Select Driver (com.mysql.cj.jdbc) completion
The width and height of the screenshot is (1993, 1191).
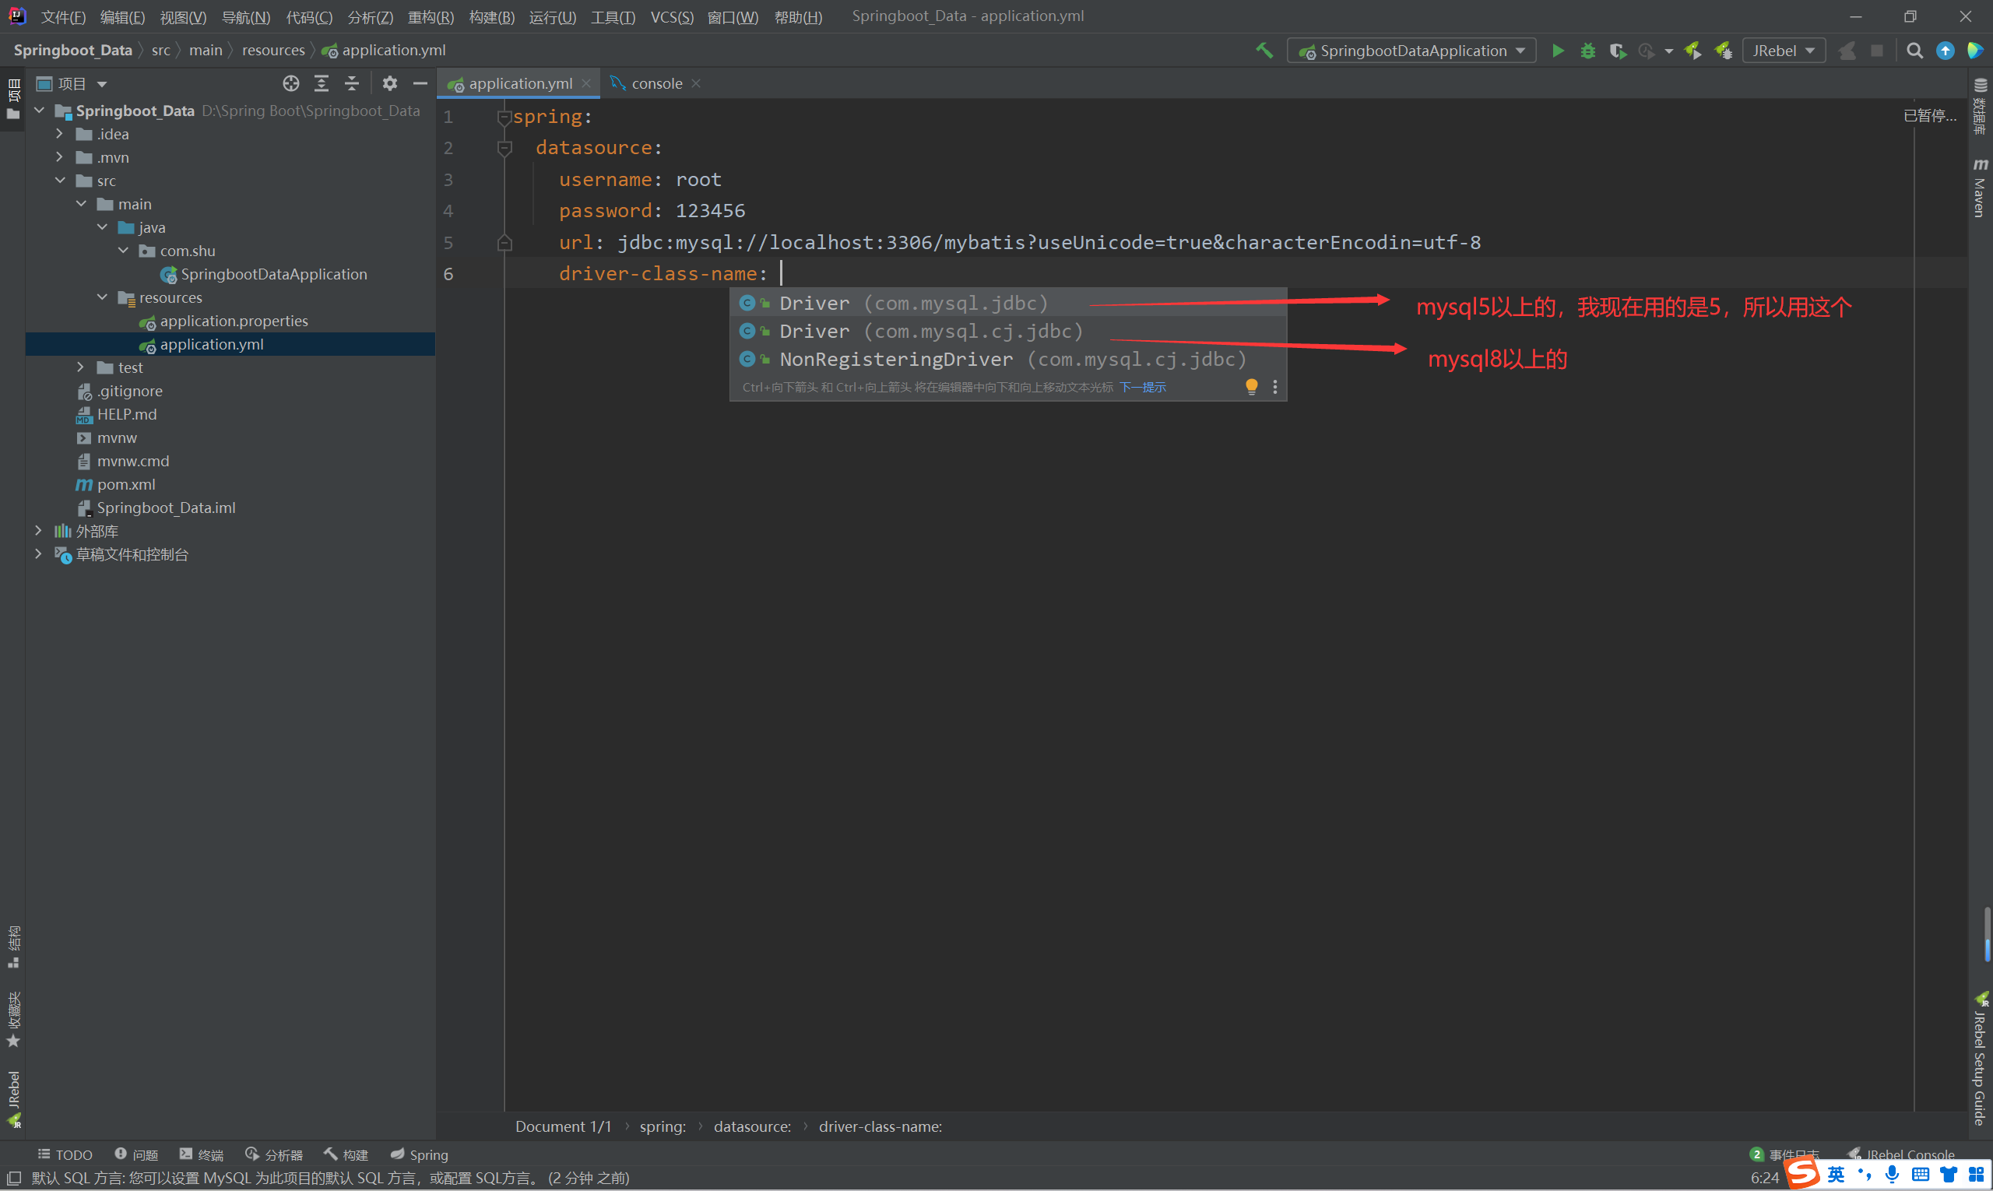click(x=931, y=331)
